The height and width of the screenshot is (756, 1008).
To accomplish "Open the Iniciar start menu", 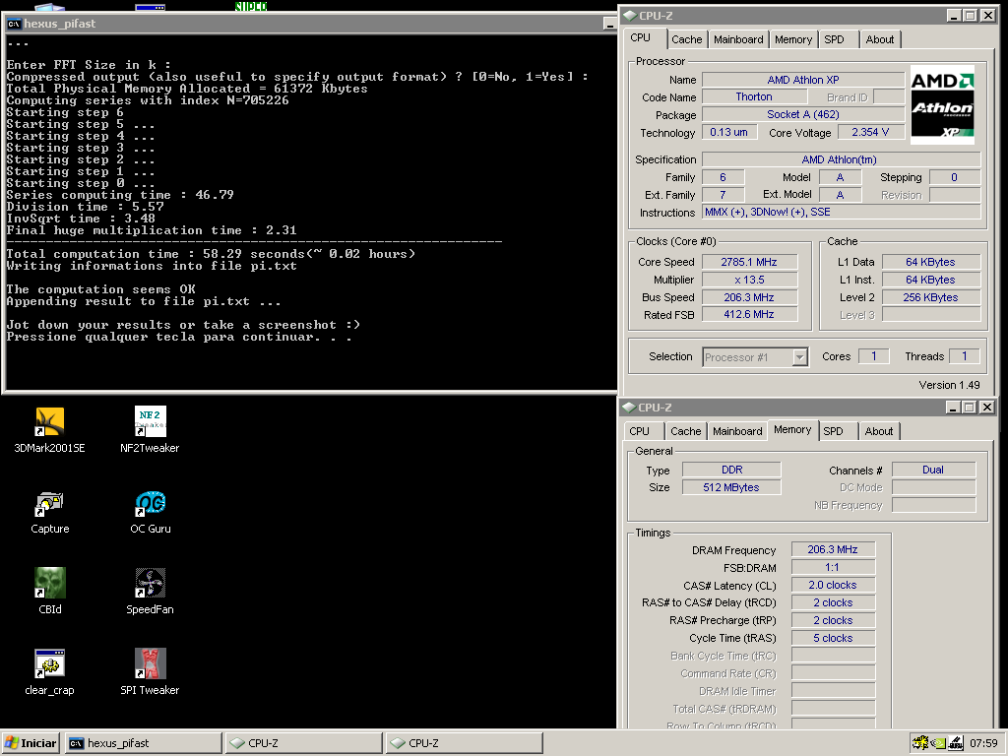I will 31,743.
